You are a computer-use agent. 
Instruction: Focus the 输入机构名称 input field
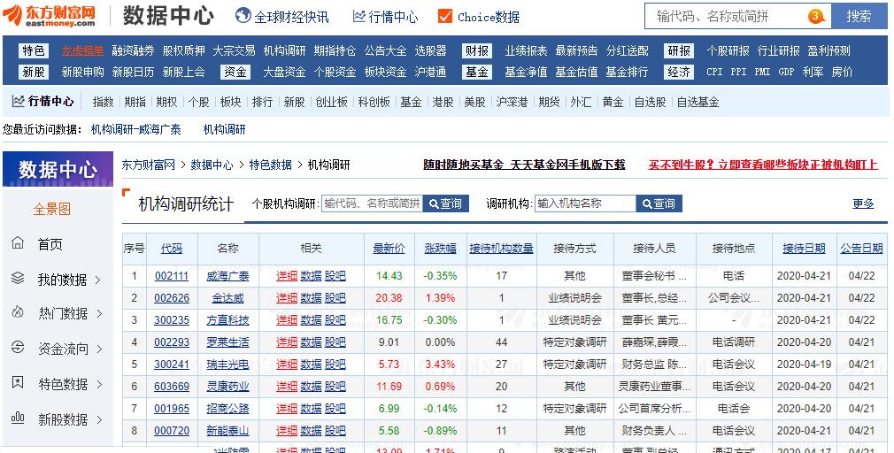586,203
